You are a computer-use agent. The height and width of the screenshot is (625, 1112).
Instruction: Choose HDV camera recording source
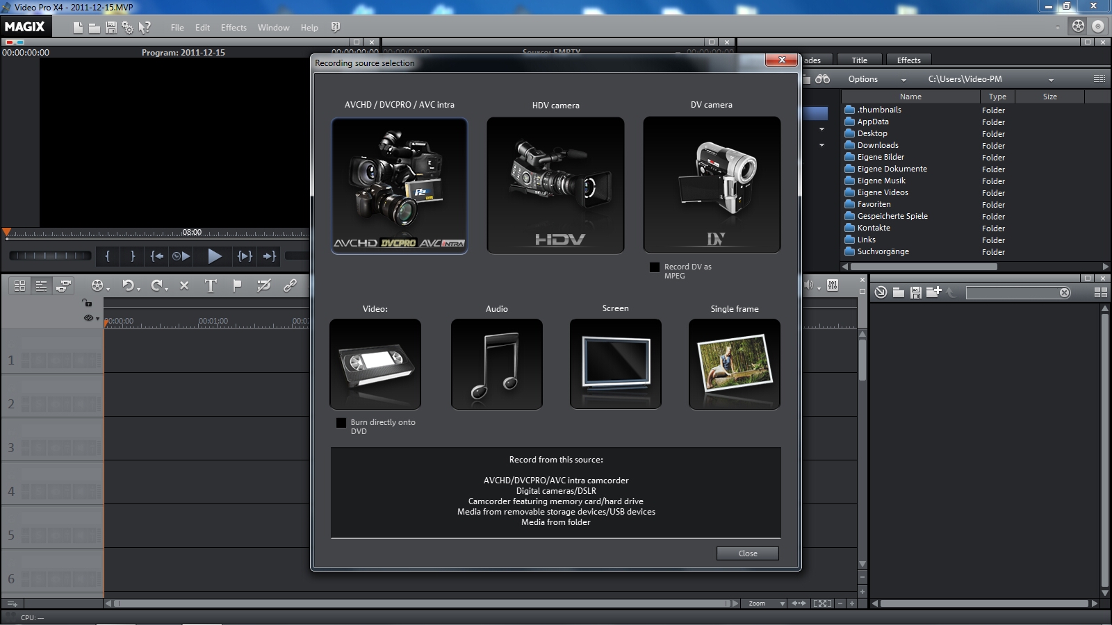tap(556, 185)
